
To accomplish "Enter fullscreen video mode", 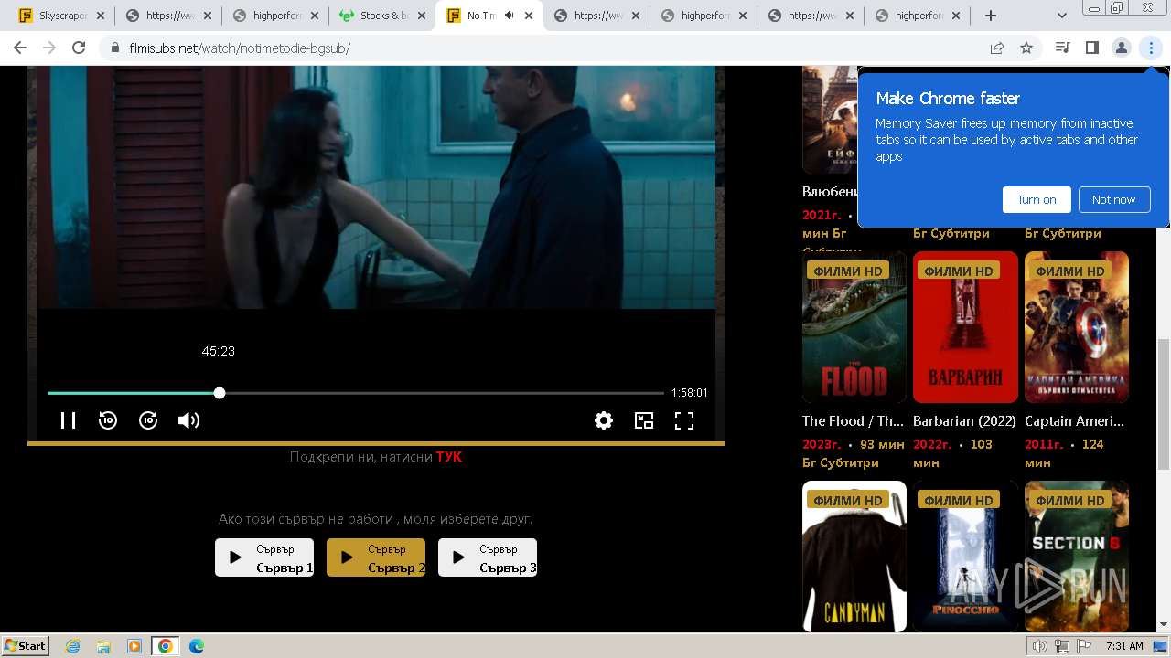I will [x=684, y=420].
